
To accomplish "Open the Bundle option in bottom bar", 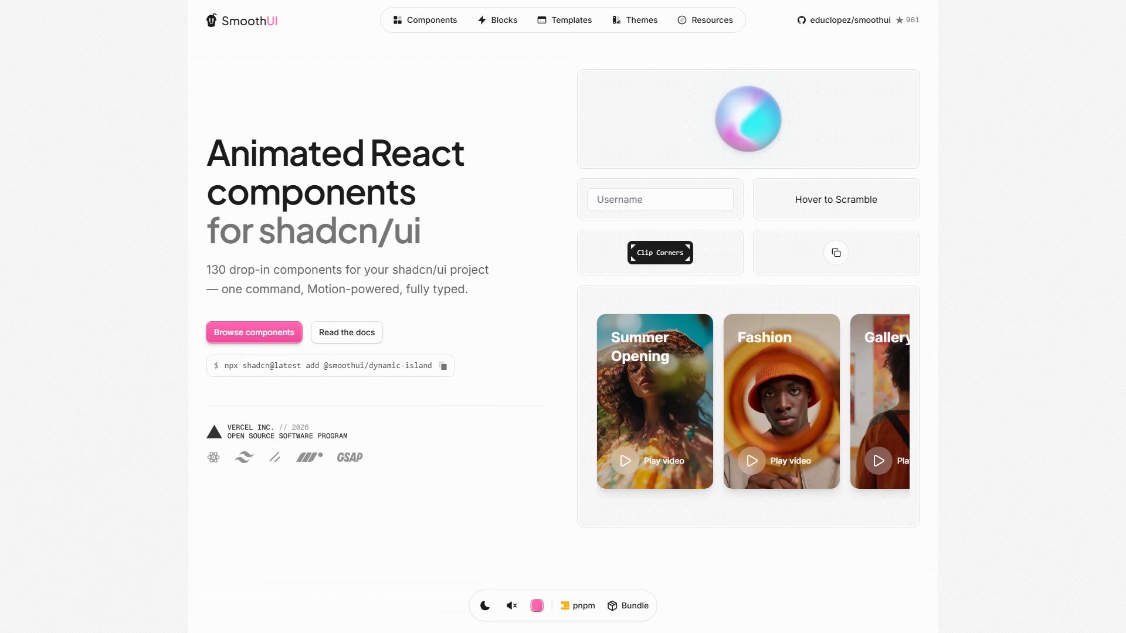I will click(628, 605).
